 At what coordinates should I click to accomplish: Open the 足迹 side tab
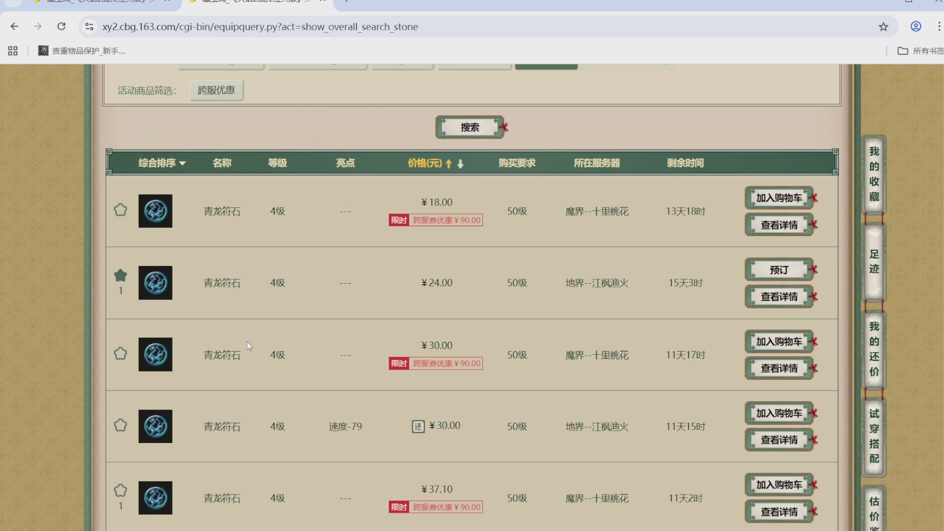(x=874, y=262)
